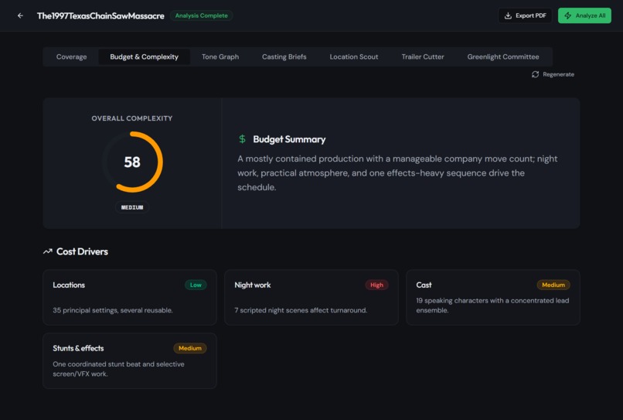Click the Locations card title
The image size is (623, 420).
pos(69,285)
